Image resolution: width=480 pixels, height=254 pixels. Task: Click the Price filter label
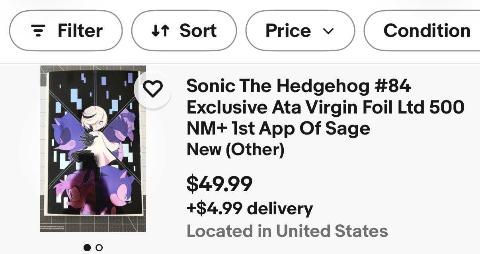(x=288, y=31)
